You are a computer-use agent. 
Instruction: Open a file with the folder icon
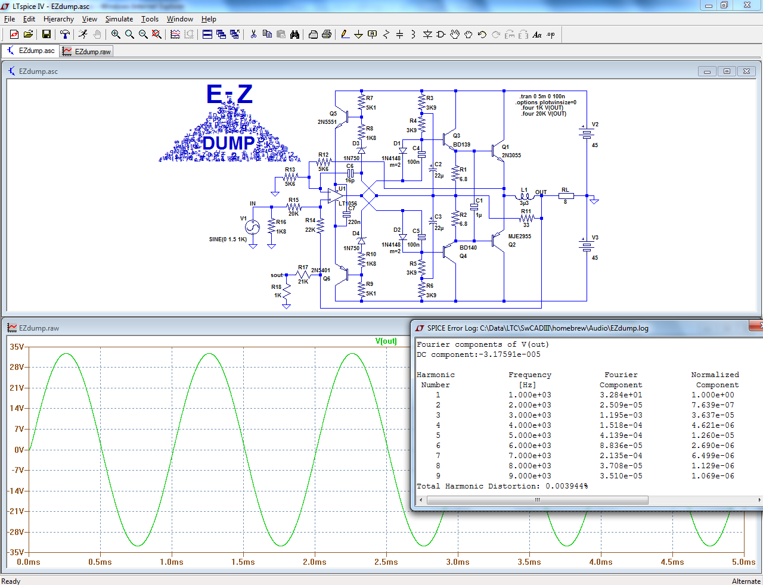(28, 35)
